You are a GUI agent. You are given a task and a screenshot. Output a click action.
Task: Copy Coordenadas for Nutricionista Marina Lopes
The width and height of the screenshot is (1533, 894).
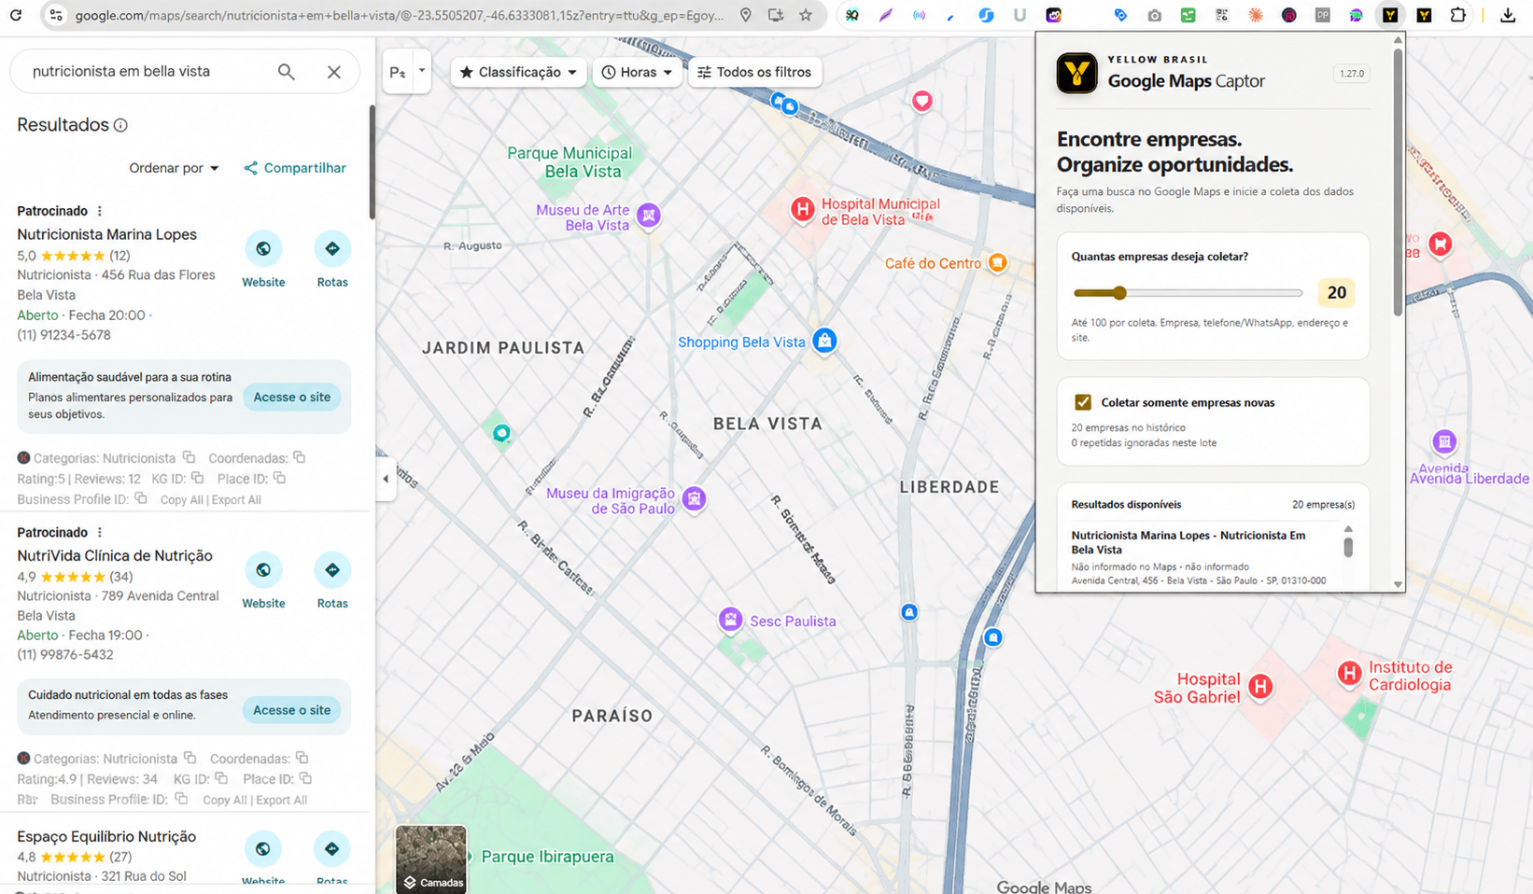coord(300,457)
